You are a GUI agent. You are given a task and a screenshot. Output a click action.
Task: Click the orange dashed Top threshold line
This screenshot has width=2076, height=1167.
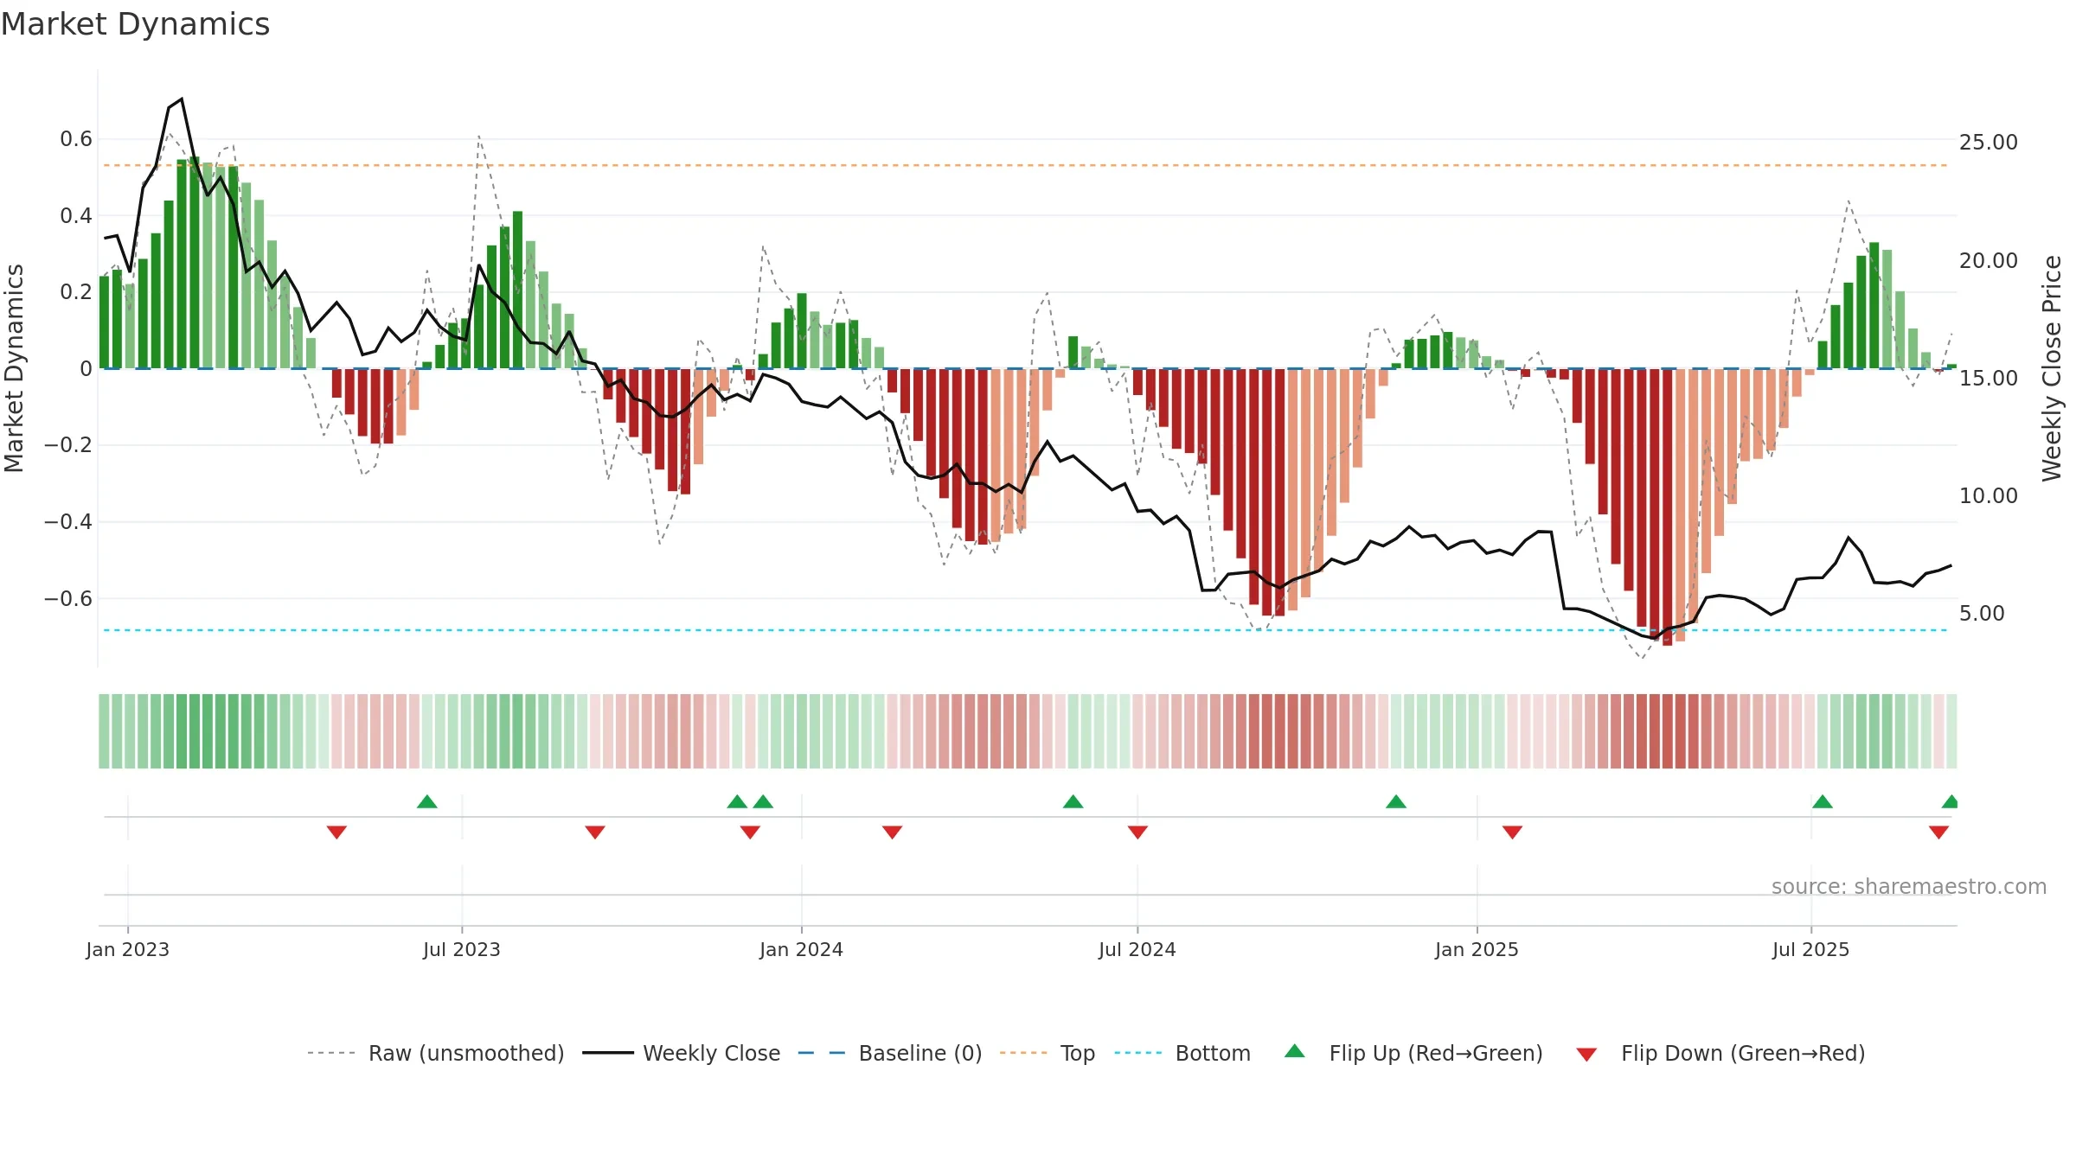[x=1026, y=165]
